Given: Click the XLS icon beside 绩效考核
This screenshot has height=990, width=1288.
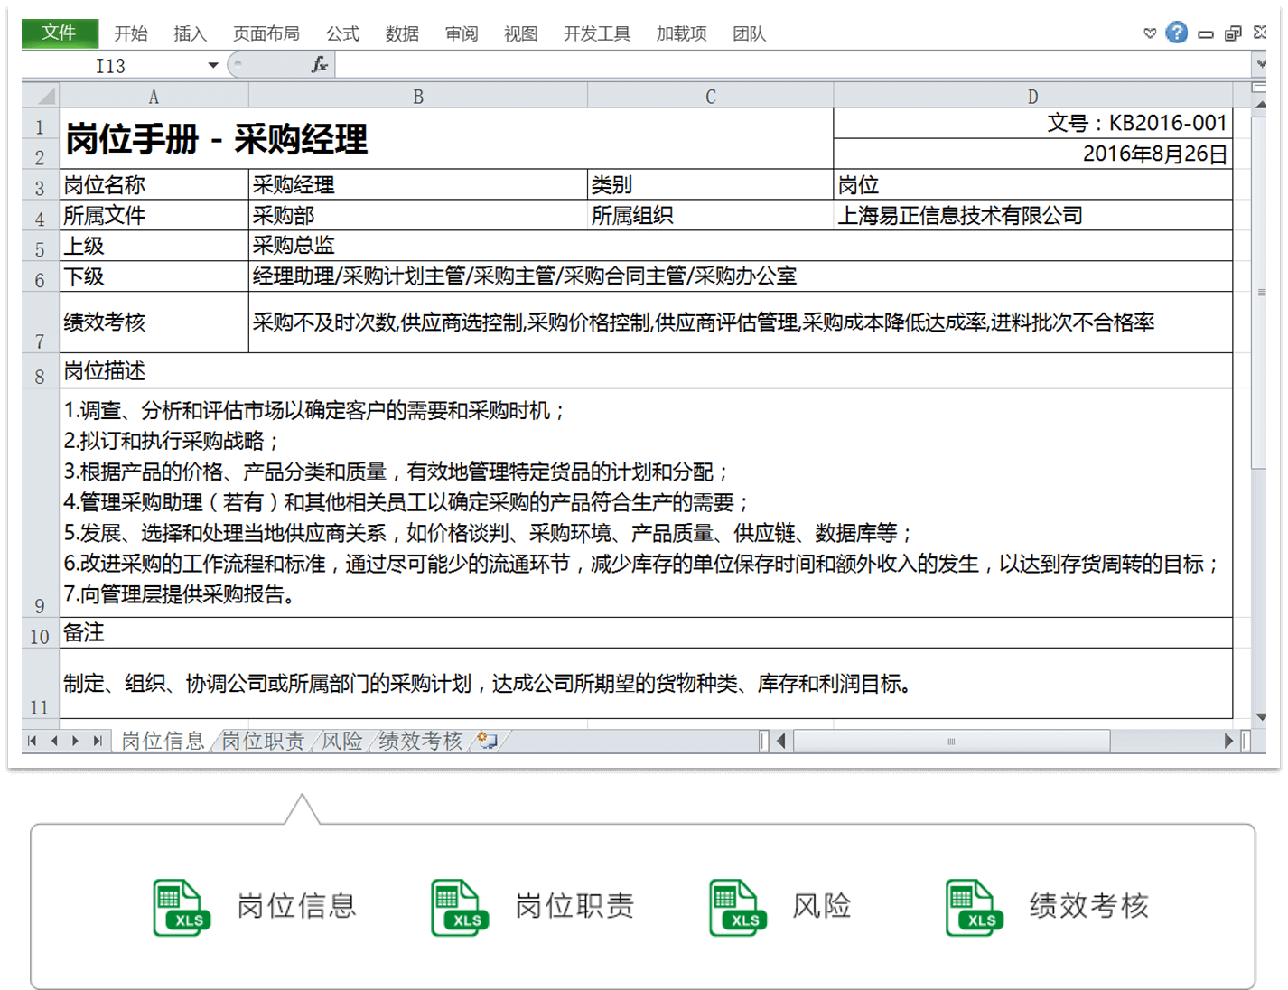Looking at the screenshot, I should tap(974, 907).
